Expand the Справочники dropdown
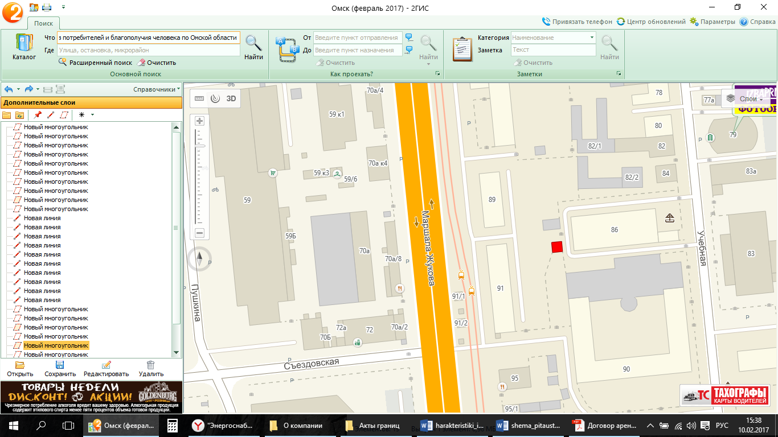Image resolution: width=778 pixels, height=437 pixels. pyautogui.click(x=157, y=89)
